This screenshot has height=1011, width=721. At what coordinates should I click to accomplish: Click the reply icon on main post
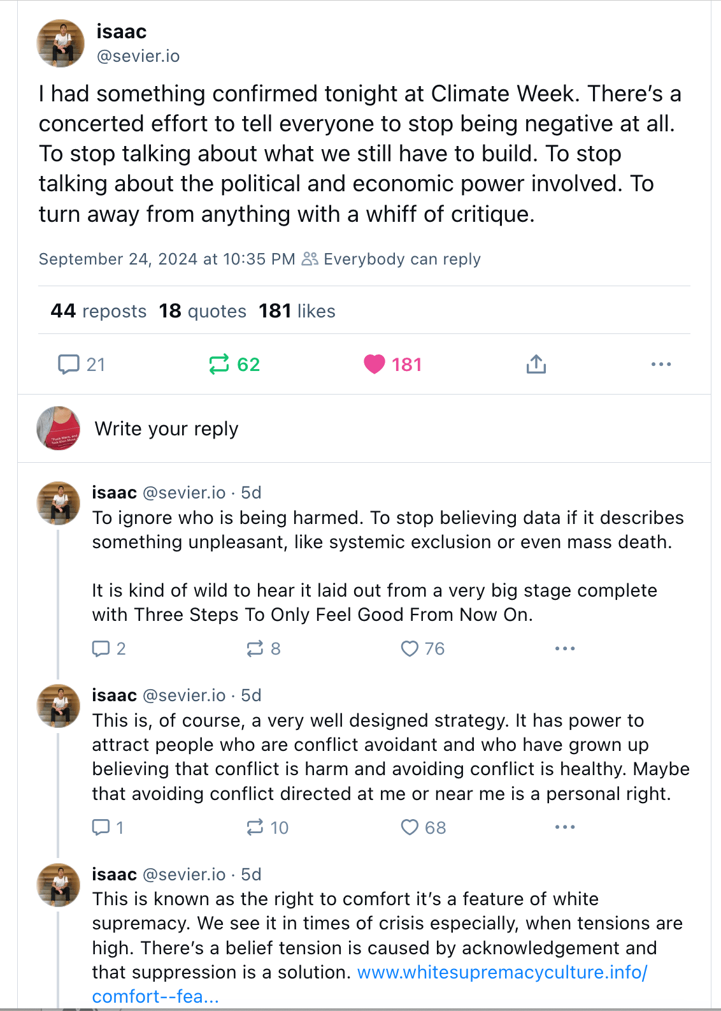pyautogui.click(x=69, y=364)
